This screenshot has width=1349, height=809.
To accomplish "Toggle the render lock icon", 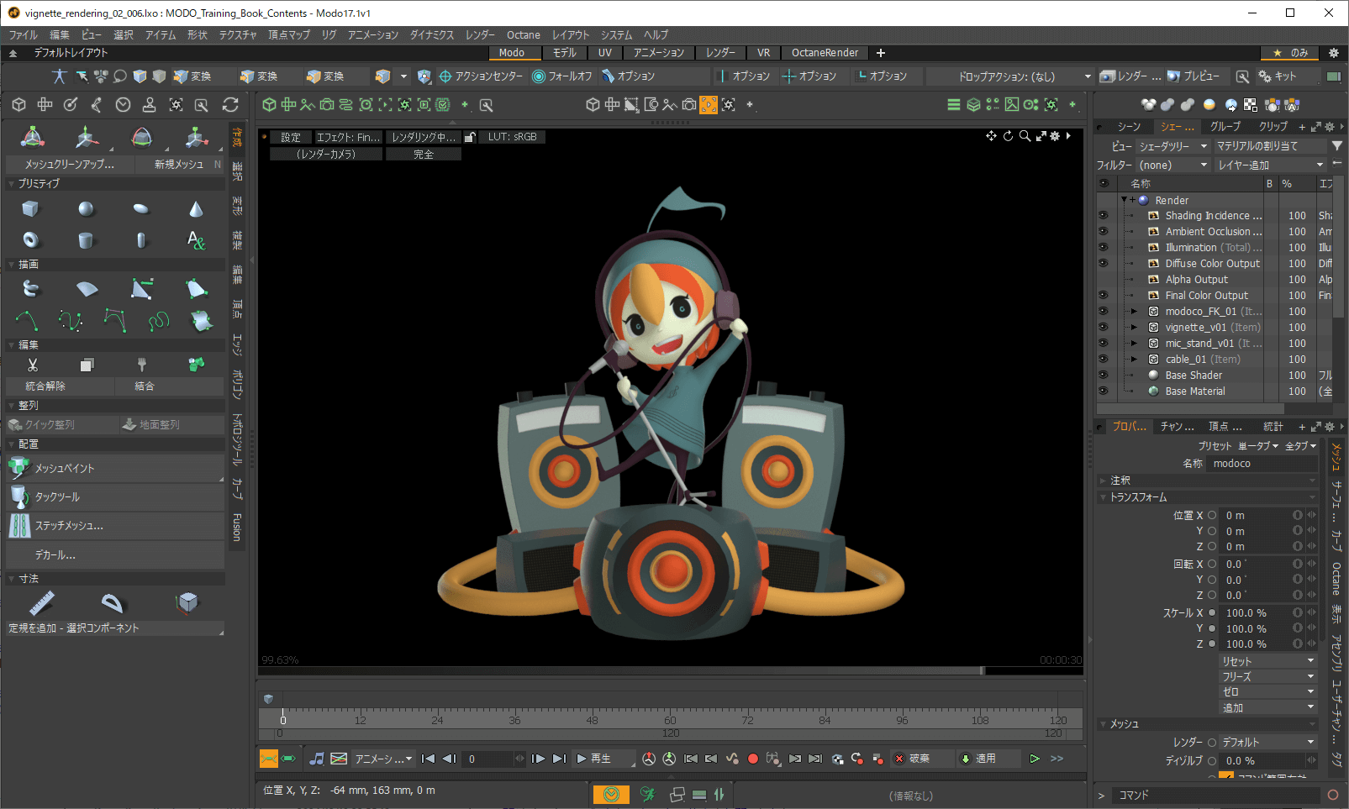I will coord(471,137).
